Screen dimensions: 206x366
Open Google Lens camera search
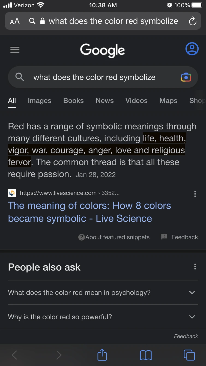(186, 77)
